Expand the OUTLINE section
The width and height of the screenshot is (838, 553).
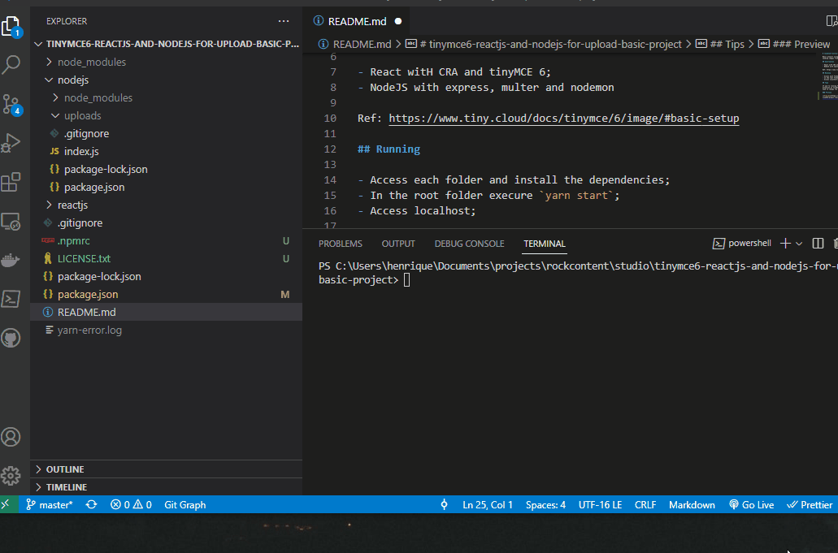pos(166,469)
